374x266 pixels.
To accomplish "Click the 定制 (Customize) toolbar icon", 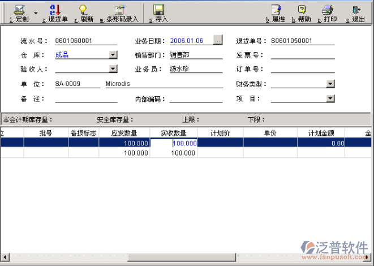I will [x=19, y=10].
